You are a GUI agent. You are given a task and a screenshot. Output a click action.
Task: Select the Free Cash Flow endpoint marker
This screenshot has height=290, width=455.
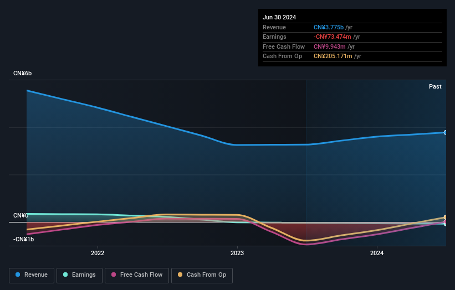point(446,222)
